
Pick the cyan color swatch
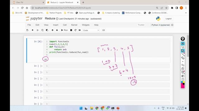click(182, 82)
